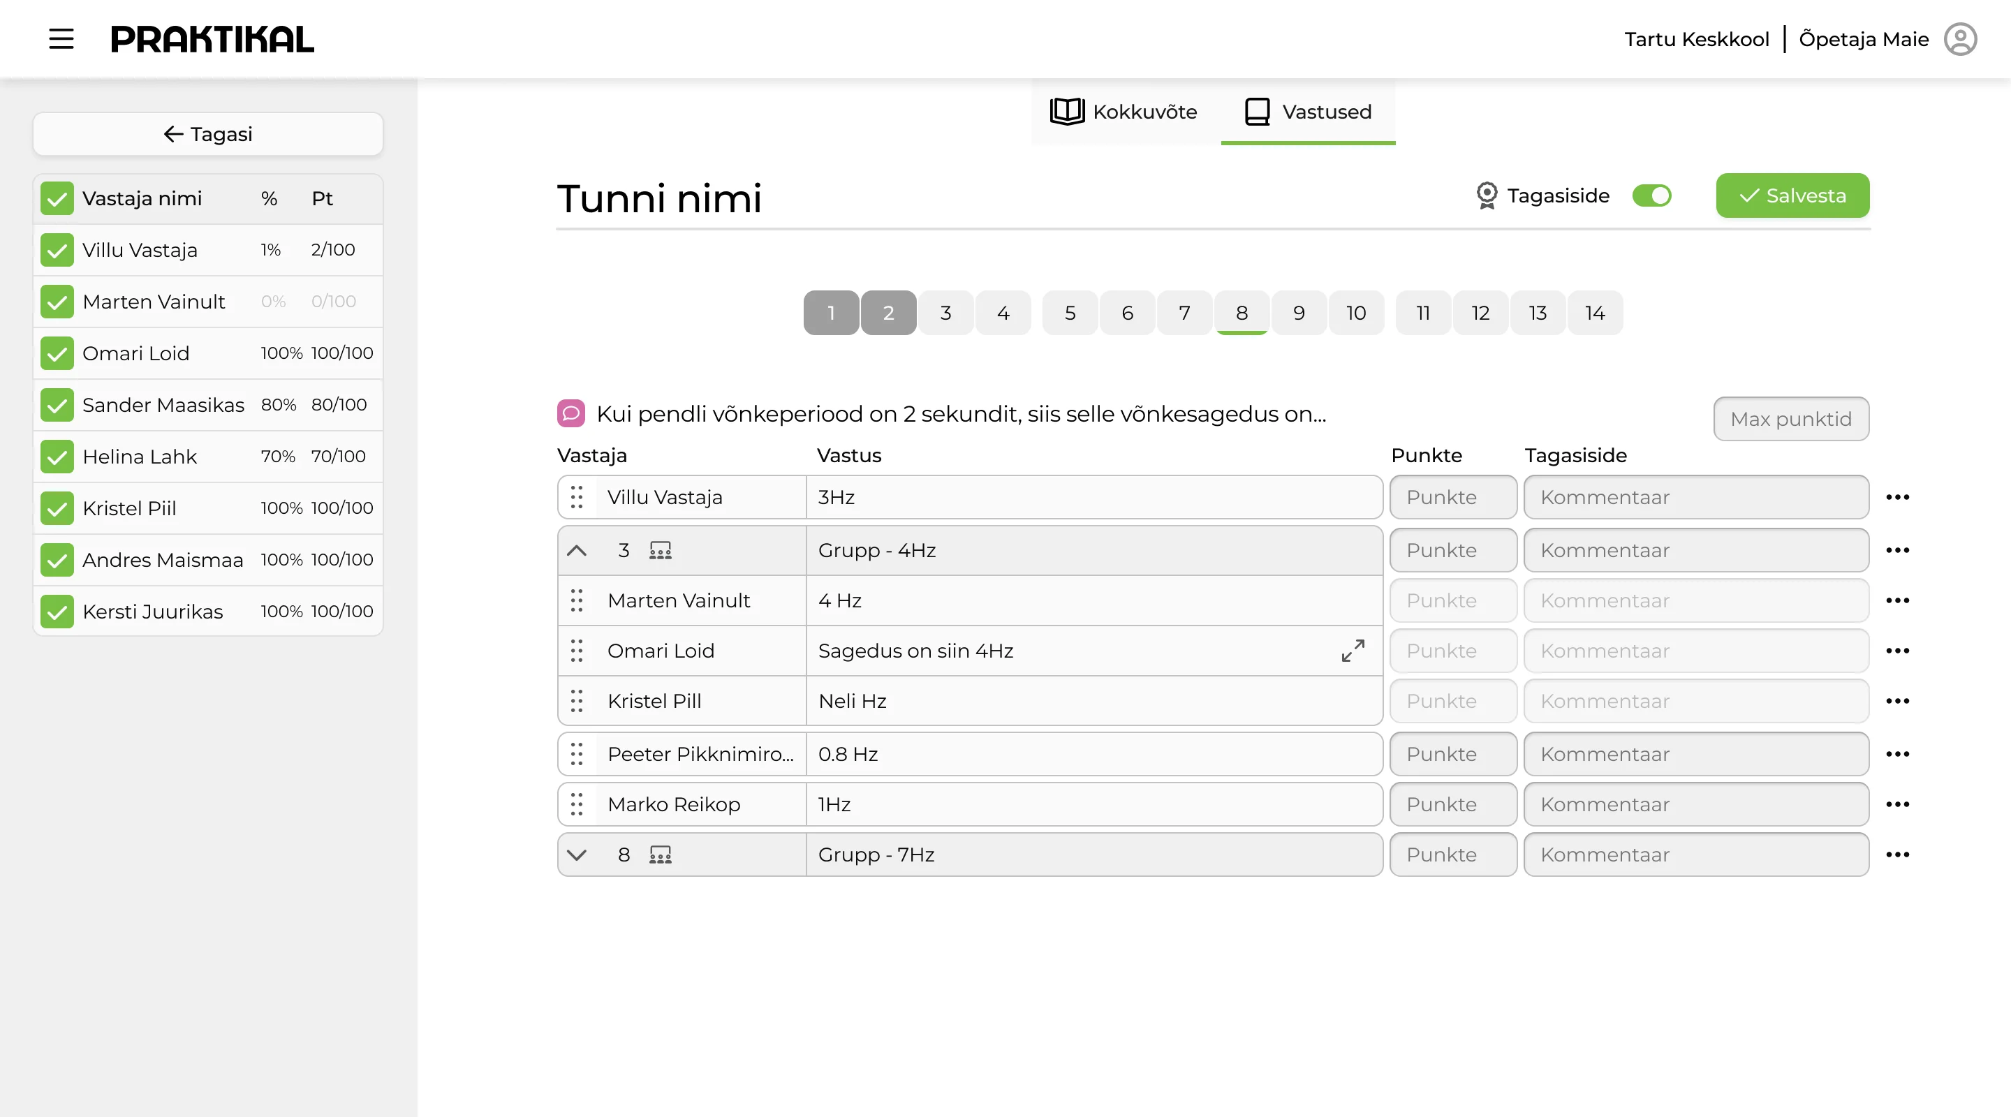
Task: Click Punkte field for Peeter Pikknimiro
Action: pos(1453,754)
